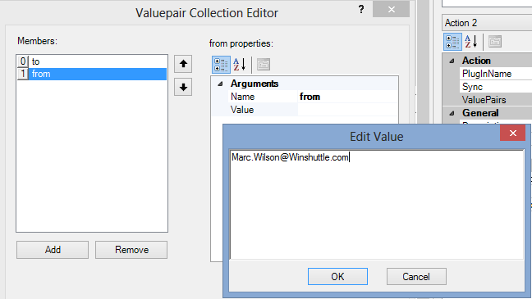Sort from properties alphabetically

click(x=239, y=65)
